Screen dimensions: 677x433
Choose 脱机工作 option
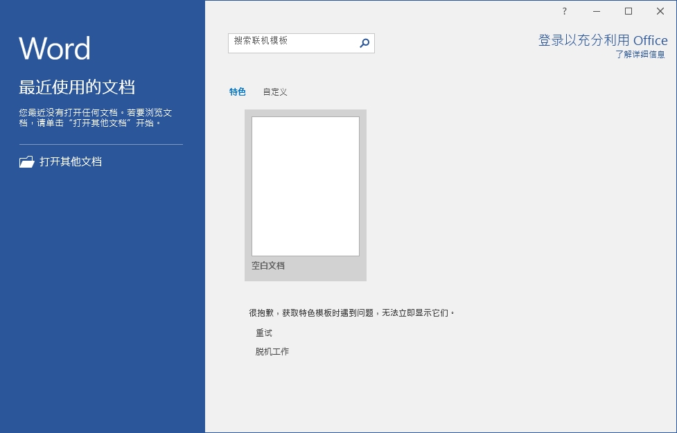pos(272,351)
